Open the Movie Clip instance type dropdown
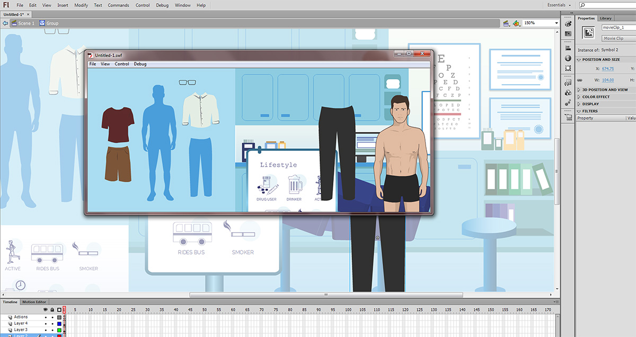The width and height of the screenshot is (636, 337). point(619,39)
